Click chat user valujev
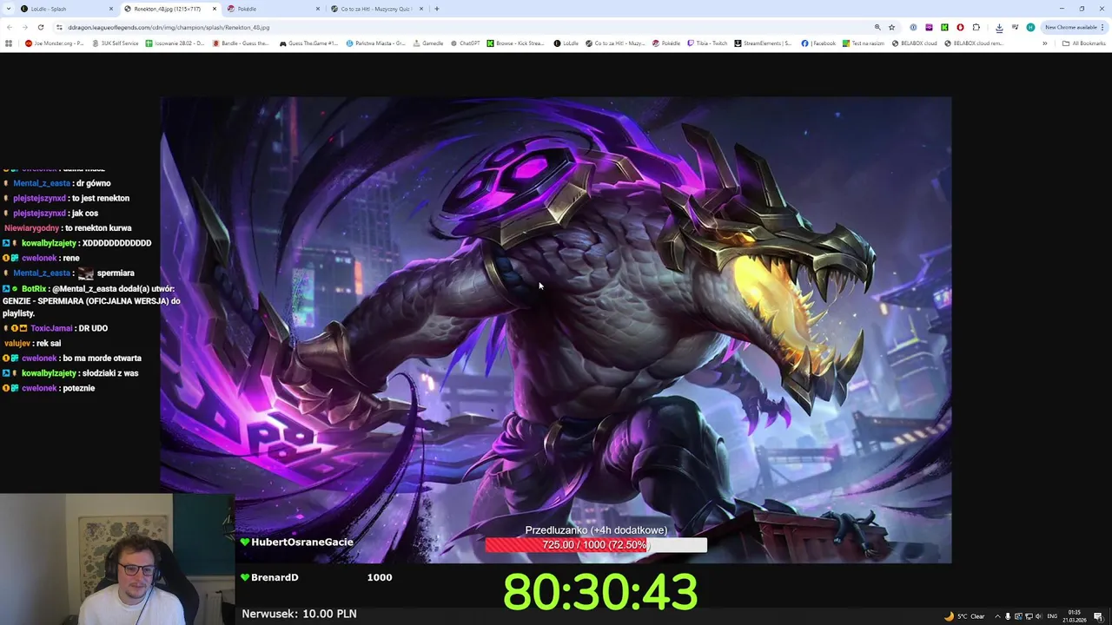 (x=17, y=344)
